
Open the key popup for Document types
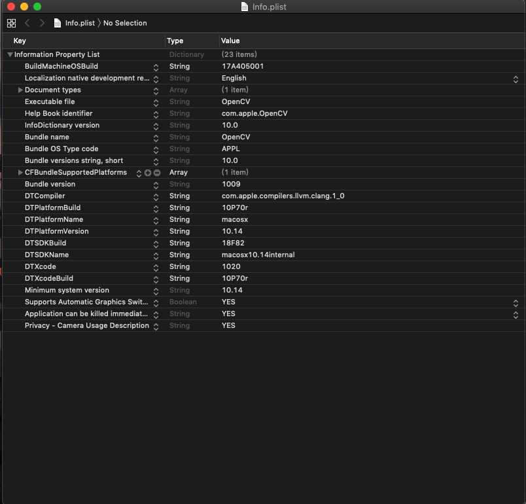click(x=156, y=91)
